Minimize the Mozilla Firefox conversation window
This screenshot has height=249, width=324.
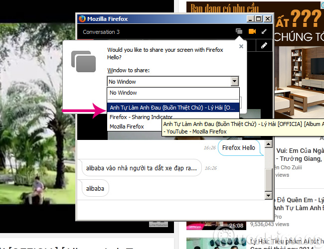point(250,19)
